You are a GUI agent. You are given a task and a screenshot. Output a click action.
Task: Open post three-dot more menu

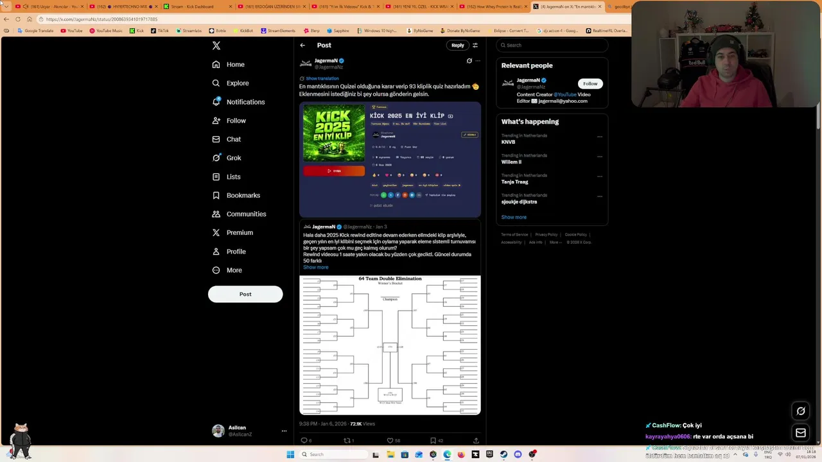tap(478, 61)
